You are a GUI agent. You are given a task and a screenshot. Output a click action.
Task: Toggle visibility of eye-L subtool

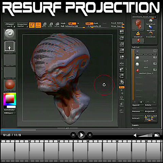pyautogui.click(x=155, y=64)
